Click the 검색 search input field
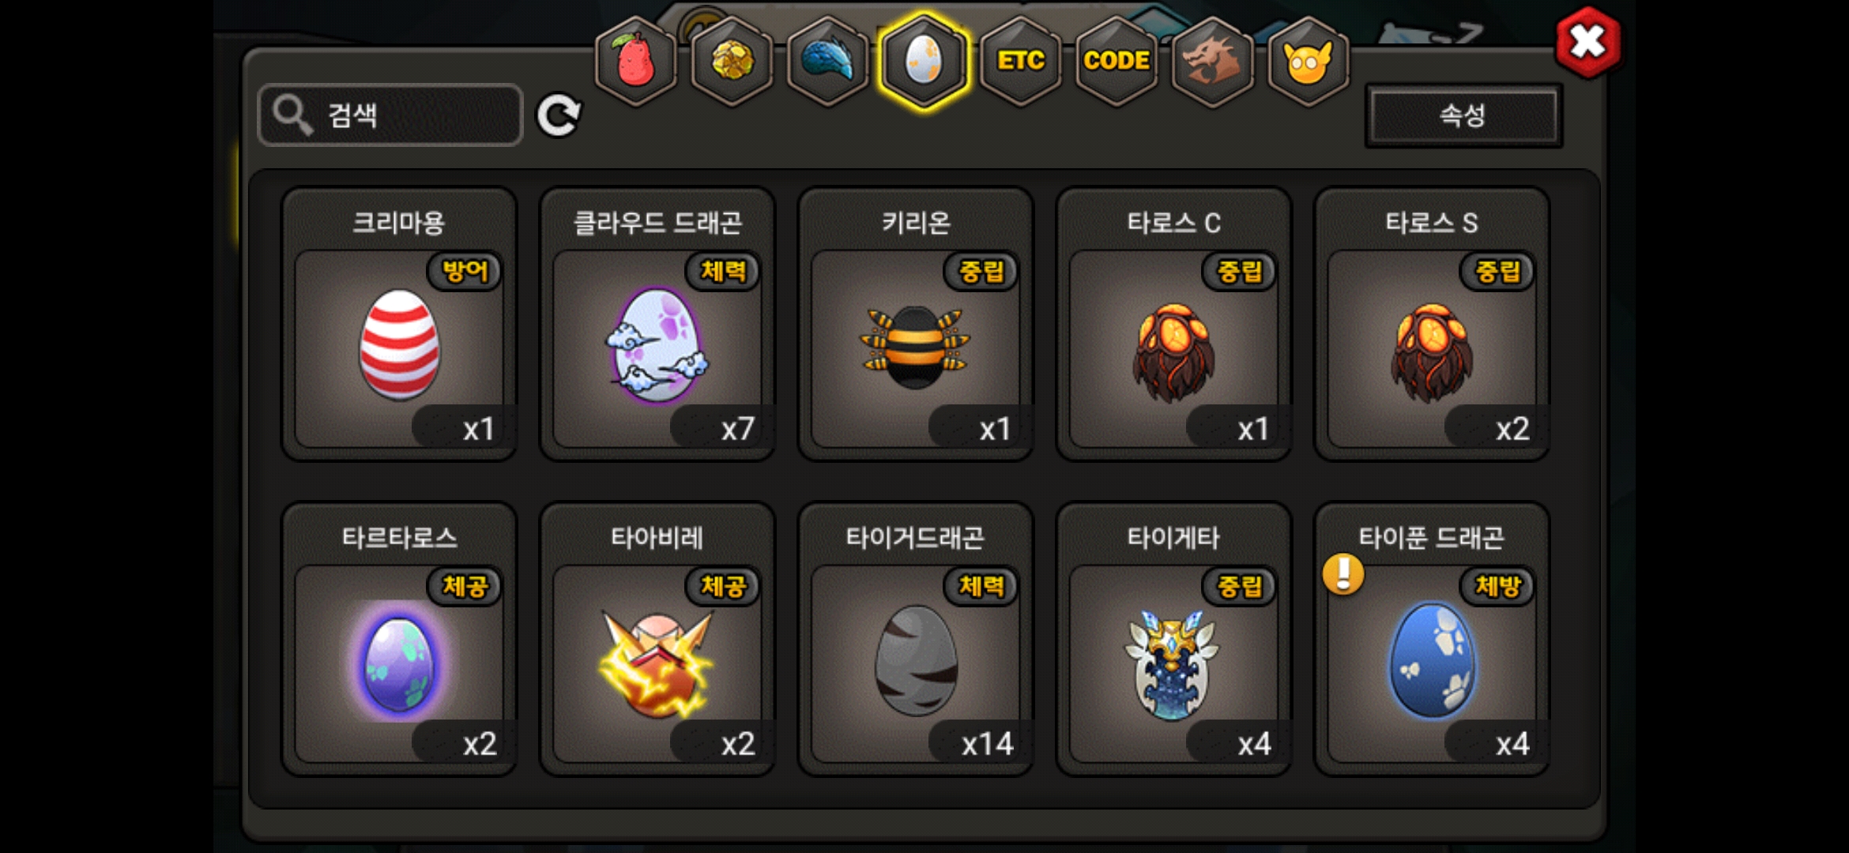The height and width of the screenshot is (853, 1849). (x=390, y=115)
